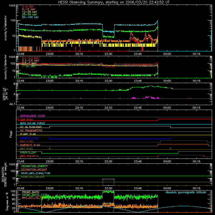This screenshot has height=215, width=215.
Task: Click the MAX_DET_VS_TOT legend label
Action: [x=33, y=198]
